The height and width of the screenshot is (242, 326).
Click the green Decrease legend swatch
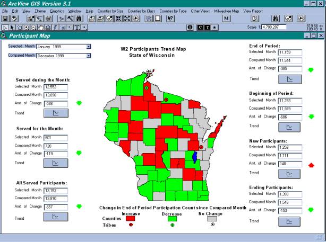pyautogui.click(x=171, y=218)
